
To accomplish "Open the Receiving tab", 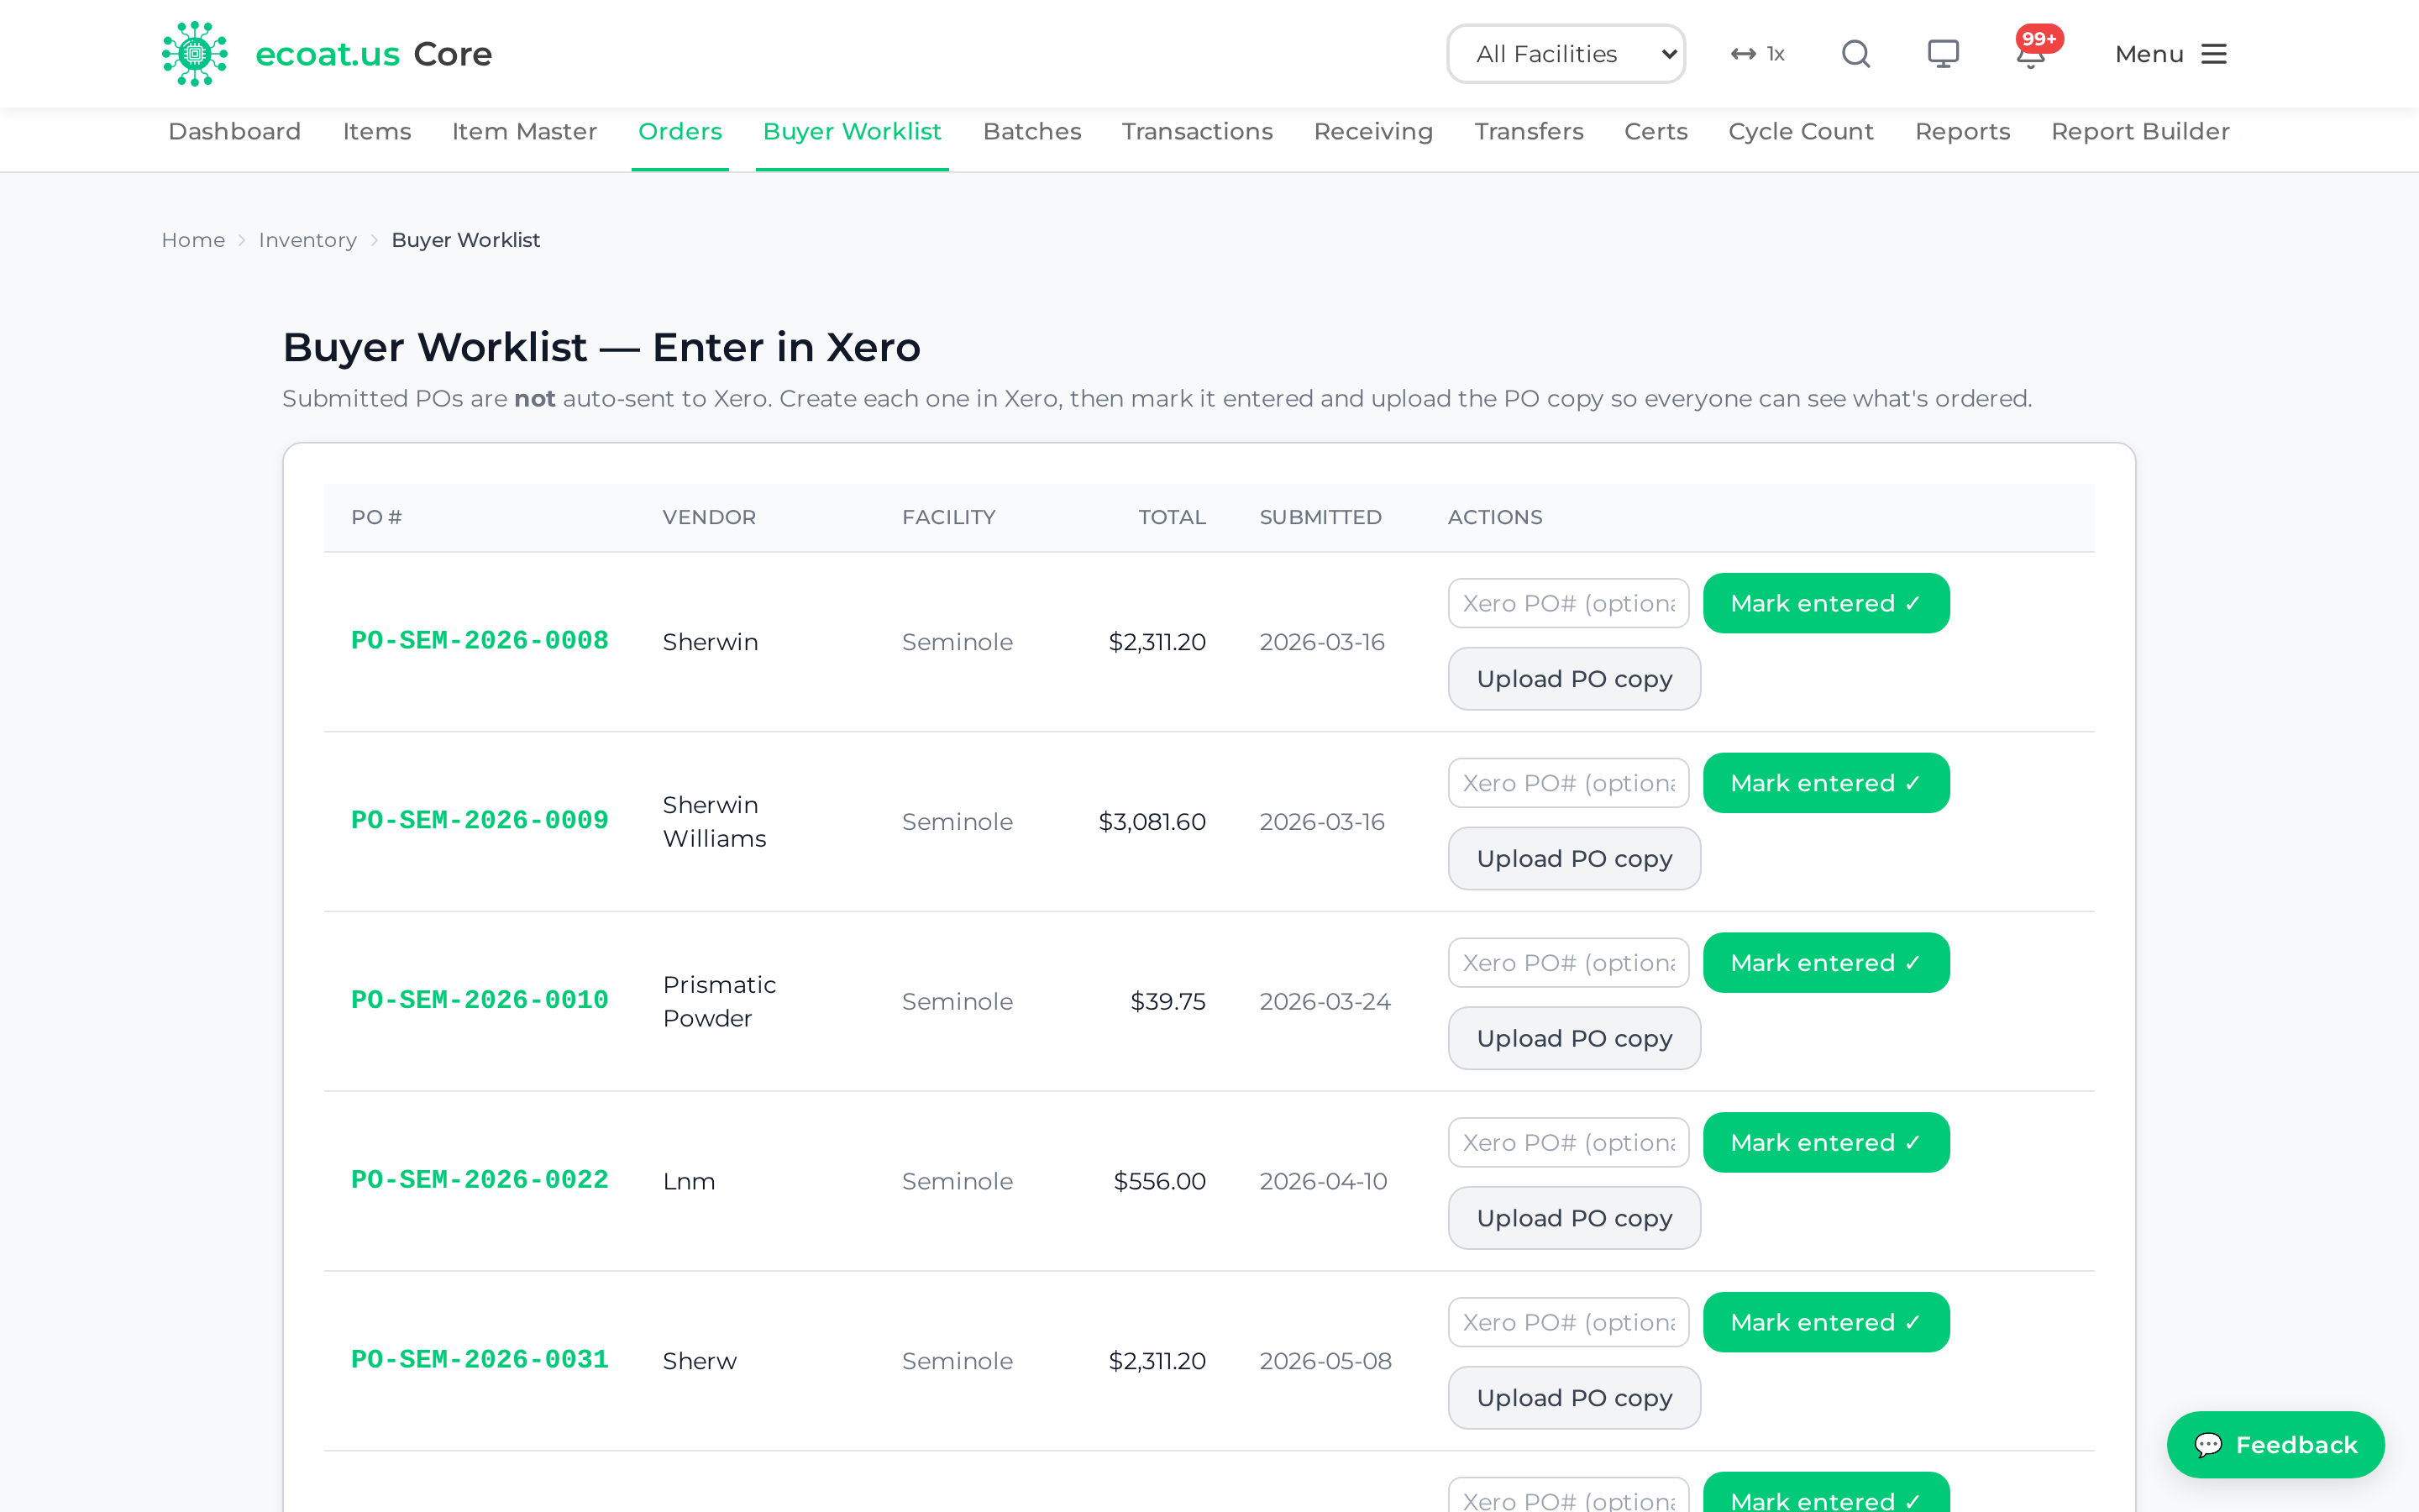I will click(x=1372, y=132).
